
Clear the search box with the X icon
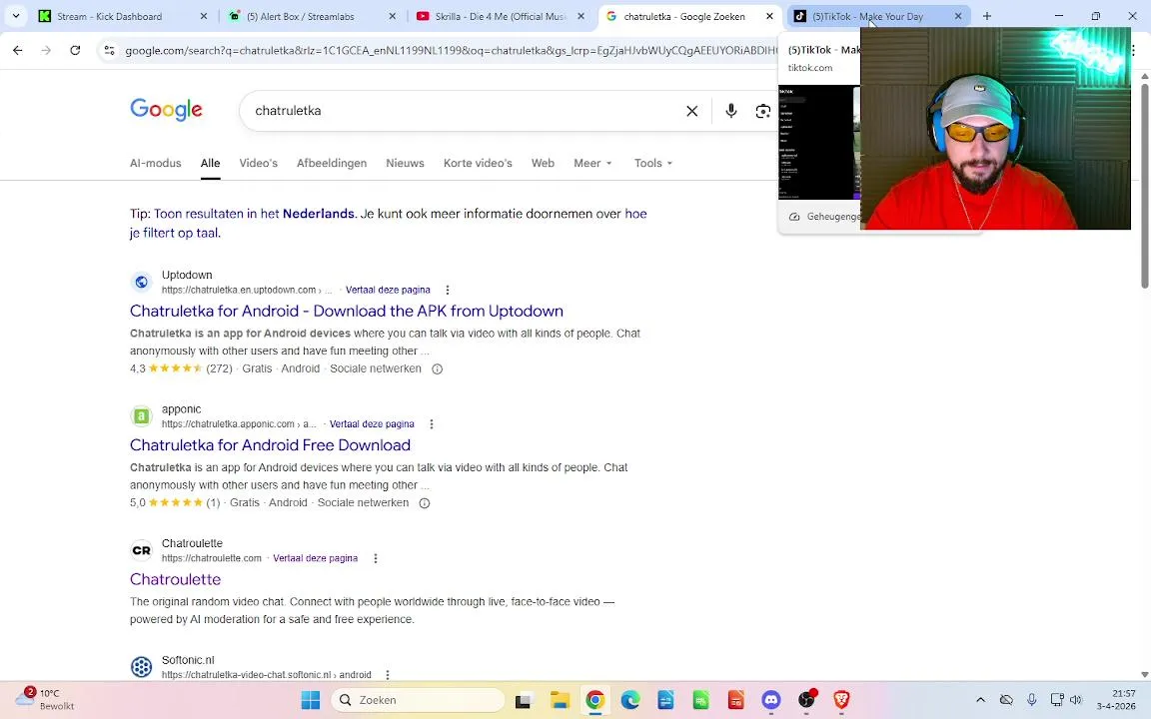691,111
